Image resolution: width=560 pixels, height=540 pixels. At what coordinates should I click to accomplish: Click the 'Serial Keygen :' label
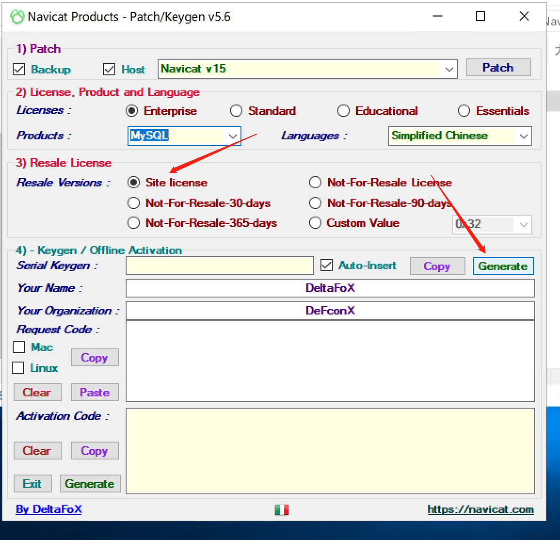coord(57,266)
